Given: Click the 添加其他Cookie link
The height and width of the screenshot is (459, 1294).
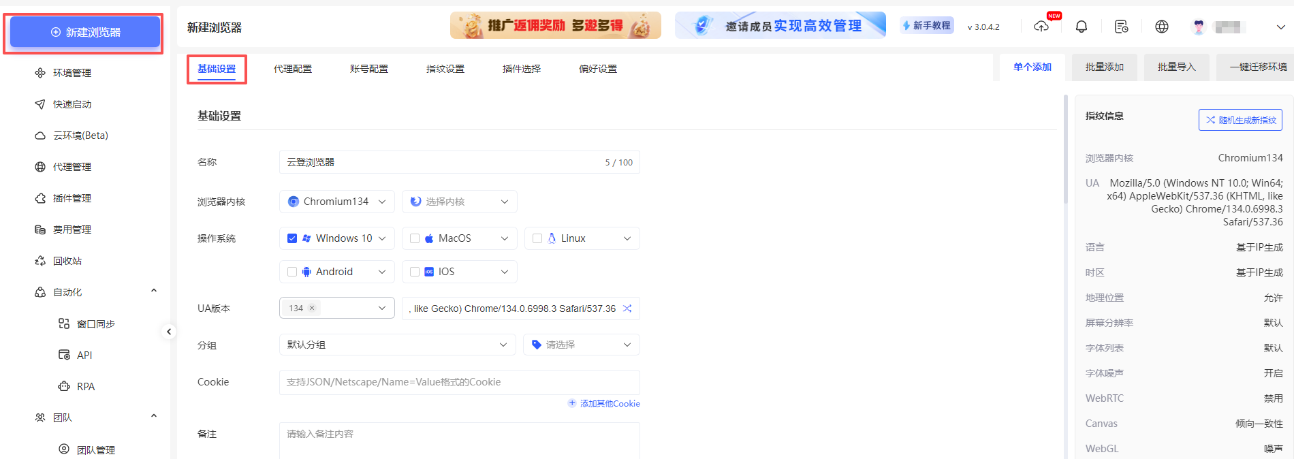Looking at the screenshot, I should [x=604, y=404].
